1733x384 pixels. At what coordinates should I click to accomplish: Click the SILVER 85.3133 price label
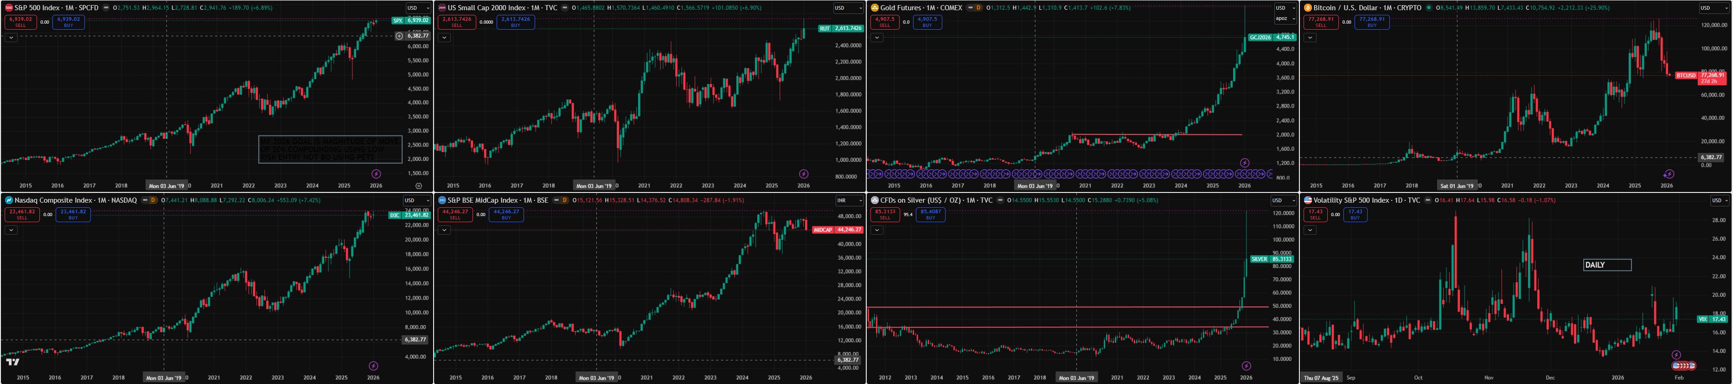(1272, 259)
